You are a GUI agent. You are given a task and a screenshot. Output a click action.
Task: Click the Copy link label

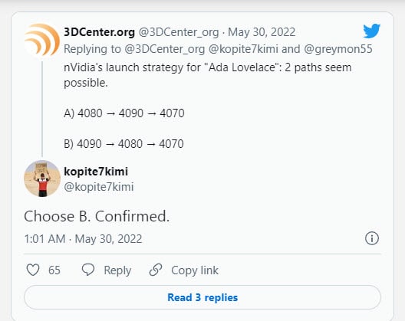coord(195,270)
